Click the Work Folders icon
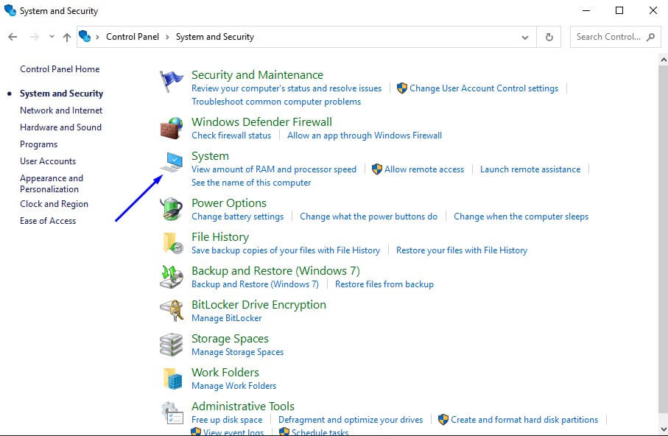Viewport: 668px width, 436px height. (172, 379)
